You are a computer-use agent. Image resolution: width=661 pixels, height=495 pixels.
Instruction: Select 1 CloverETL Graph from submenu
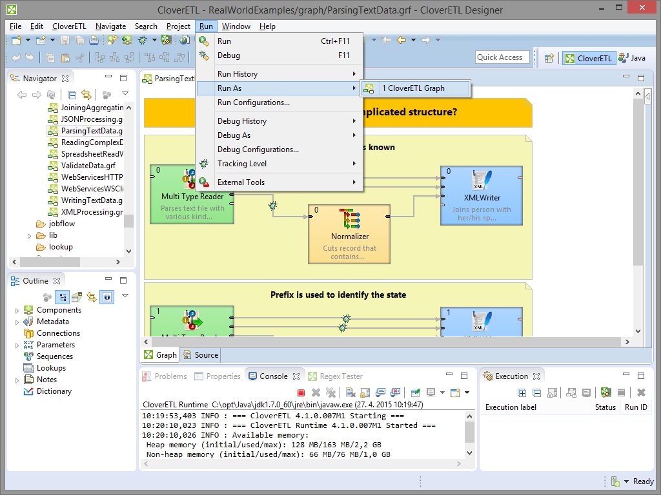pyautogui.click(x=416, y=88)
